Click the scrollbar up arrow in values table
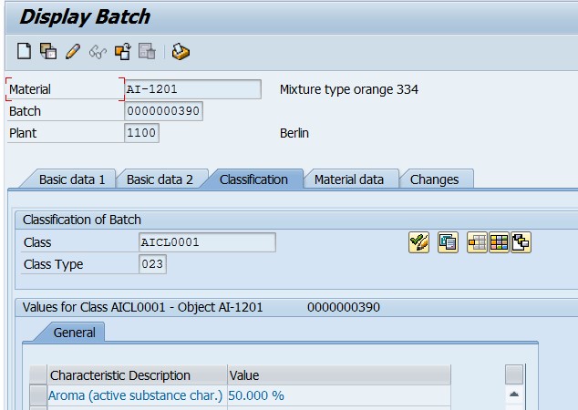The image size is (578, 410). coord(514,395)
